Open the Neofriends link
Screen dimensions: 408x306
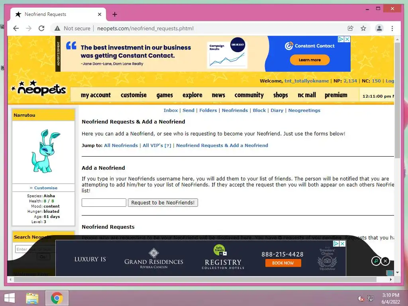coord(235,110)
